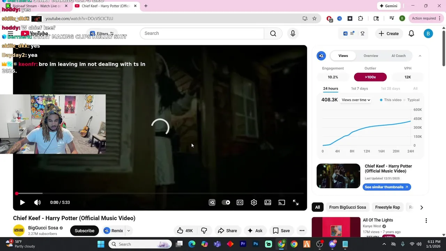
Task: Open the Chrome extensions puzzle icon
Action: [x=361, y=18]
